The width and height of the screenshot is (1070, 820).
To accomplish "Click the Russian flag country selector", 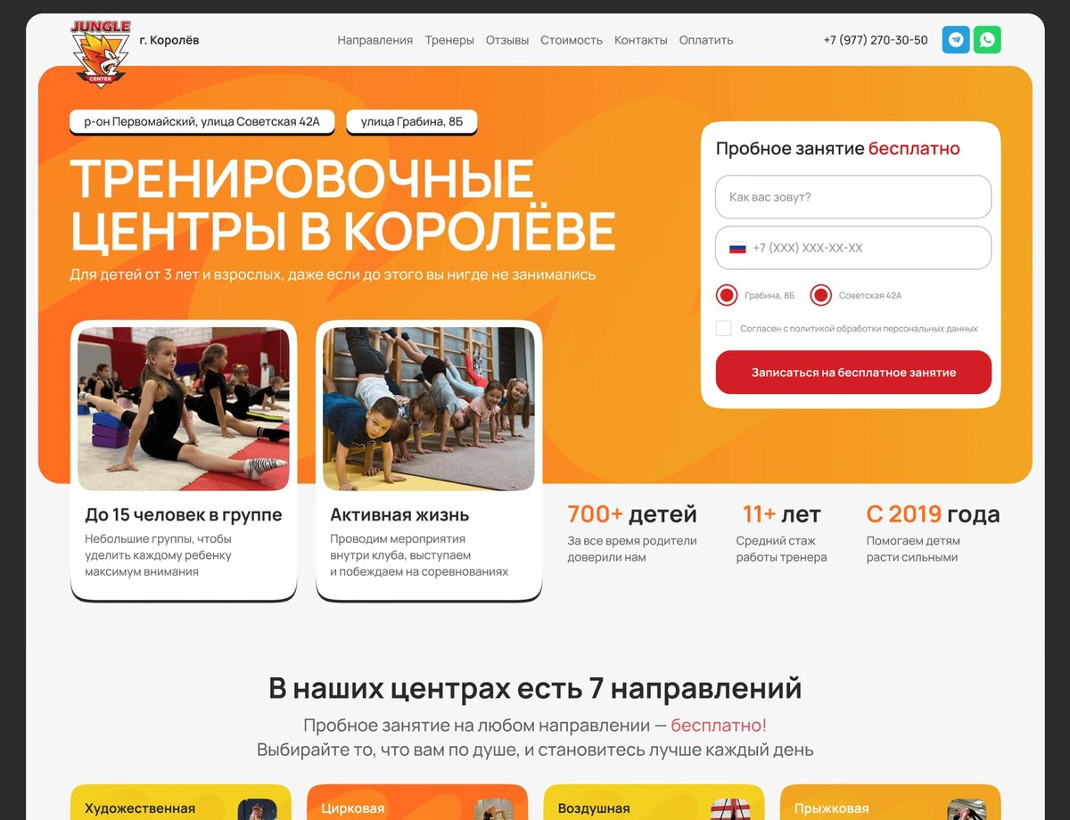I will coord(737,248).
